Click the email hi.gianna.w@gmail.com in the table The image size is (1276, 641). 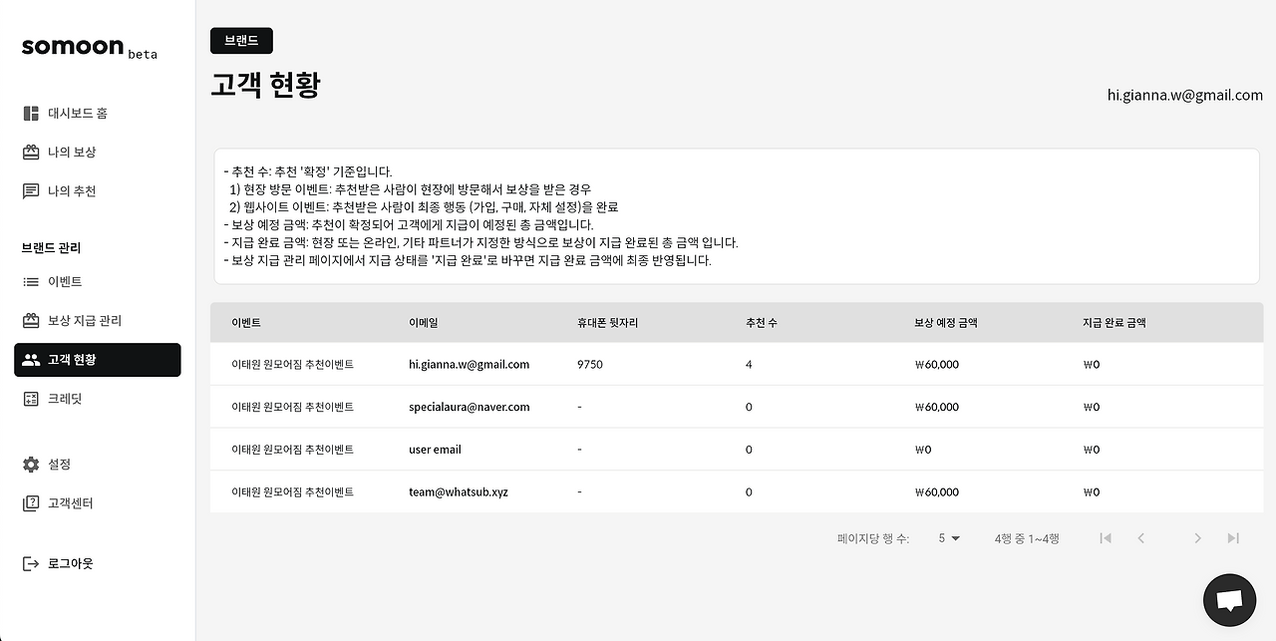[467, 364]
